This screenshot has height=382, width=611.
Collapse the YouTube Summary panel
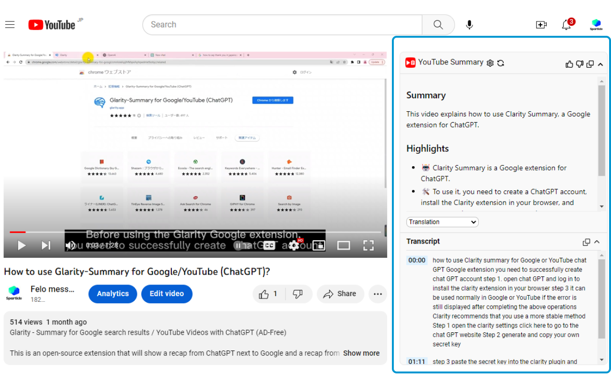[x=600, y=64]
